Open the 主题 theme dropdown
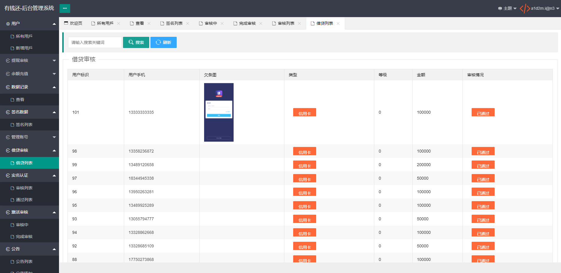The height and width of the screenshot is (273, 561). point(507,9)
